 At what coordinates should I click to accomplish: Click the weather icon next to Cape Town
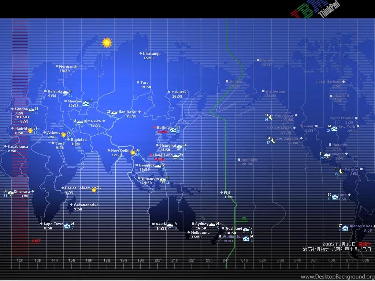(67, 226)
